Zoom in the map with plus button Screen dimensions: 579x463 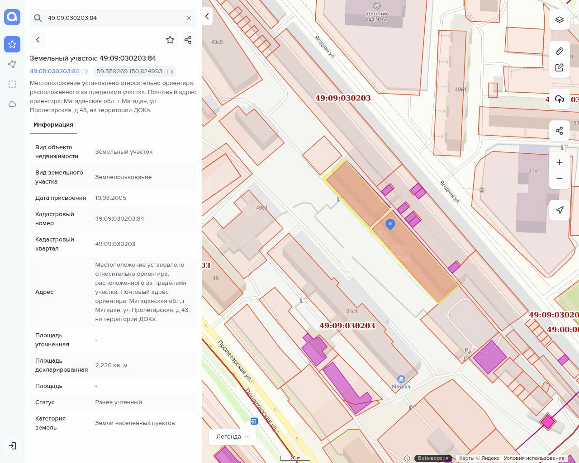click(x=560, y=162)
